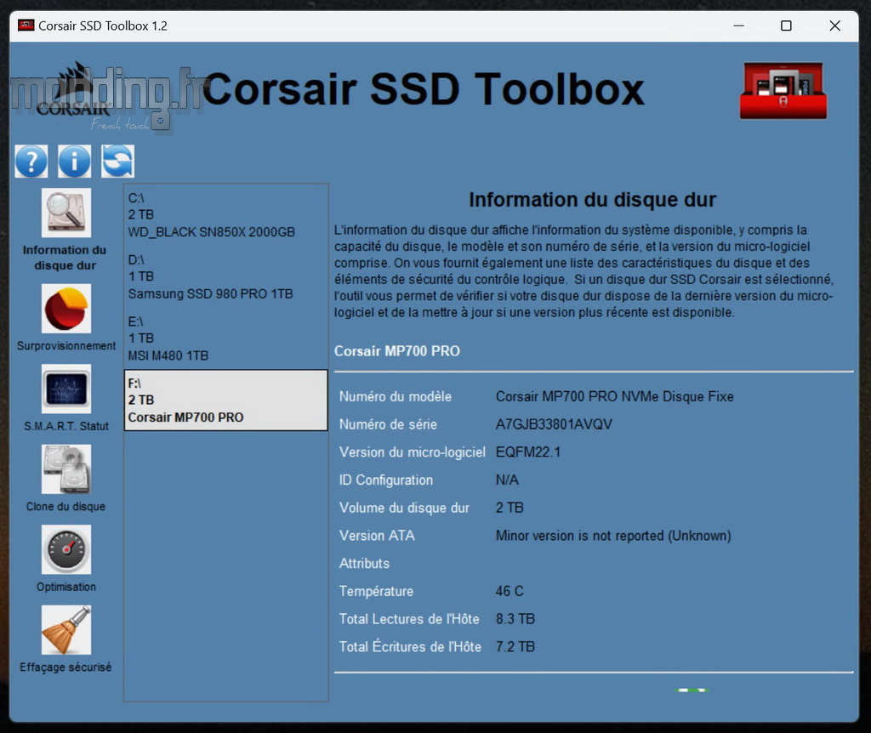
Task: Click the ID Configuration value N/A
Action: (507, 480)
